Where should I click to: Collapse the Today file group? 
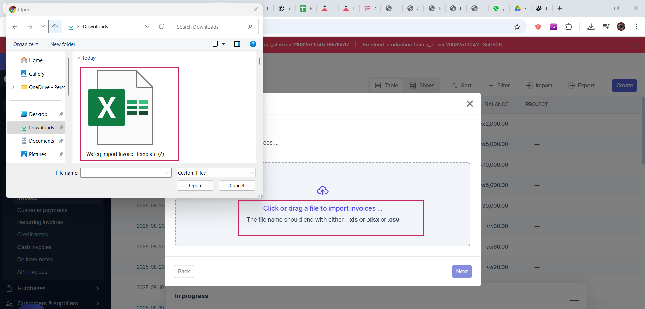click(78, 58)
